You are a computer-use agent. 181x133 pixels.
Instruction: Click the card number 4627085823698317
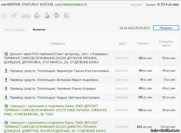[71, 5]
